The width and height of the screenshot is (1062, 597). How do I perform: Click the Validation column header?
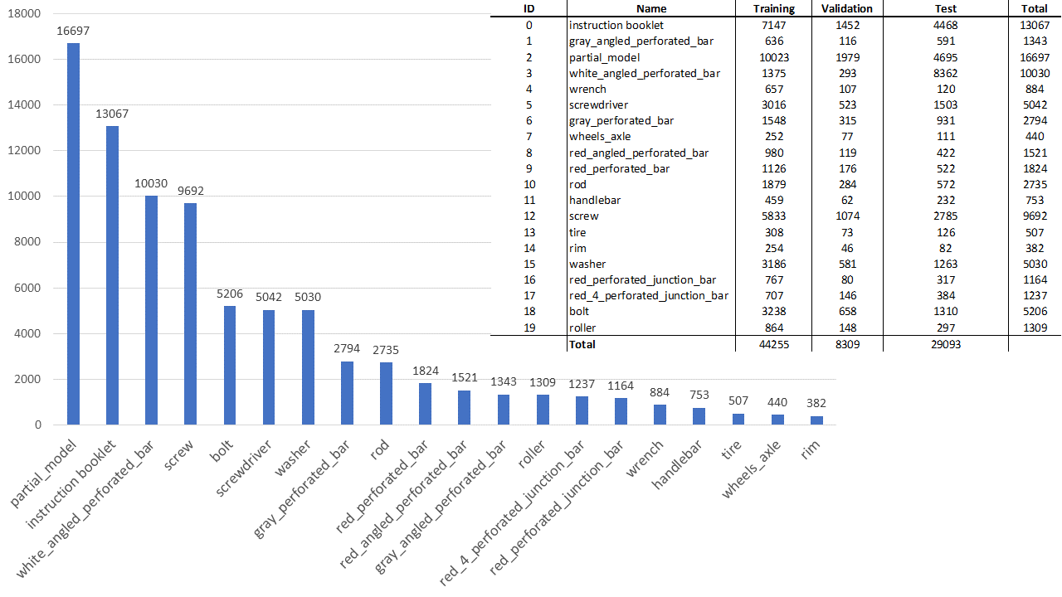point(847,8)
